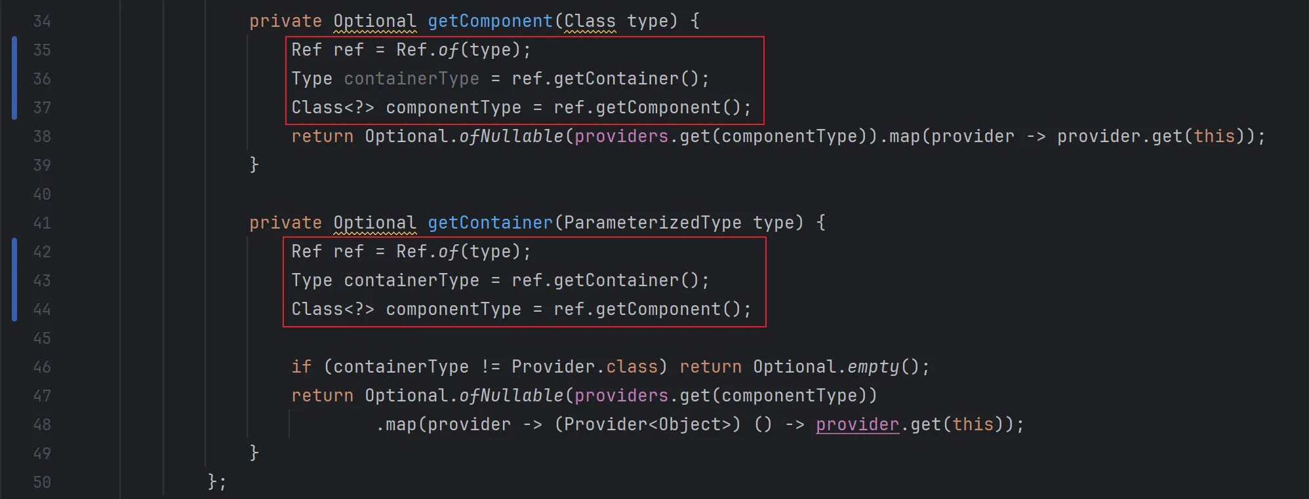
Task: Click the getContainer method name declaration
Action: tap(490, 223)
